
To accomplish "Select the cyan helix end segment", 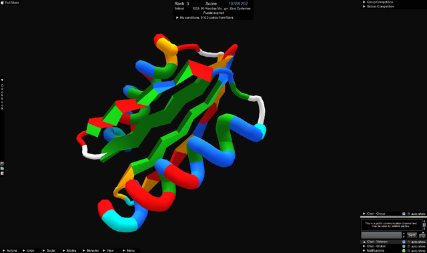I will click(x=120, y=220).
